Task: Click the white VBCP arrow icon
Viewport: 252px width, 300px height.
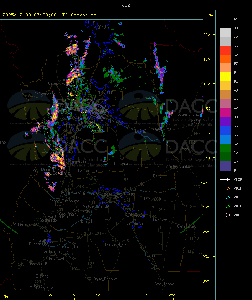Action: click(x=225, y=179)
